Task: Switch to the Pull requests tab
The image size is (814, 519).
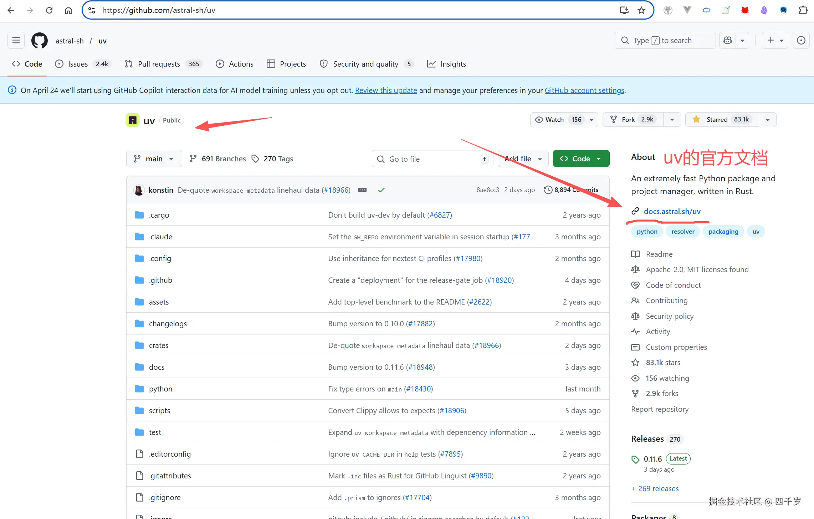Action: [x=159, y=64]
